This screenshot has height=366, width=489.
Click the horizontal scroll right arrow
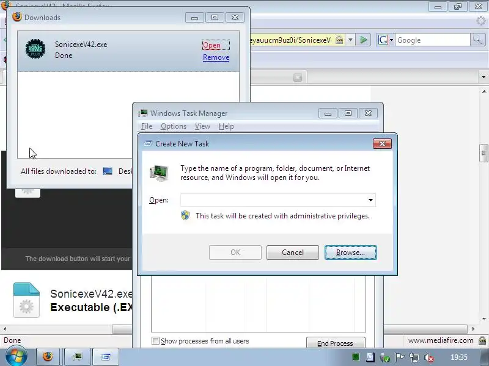(x=473, y=329)
